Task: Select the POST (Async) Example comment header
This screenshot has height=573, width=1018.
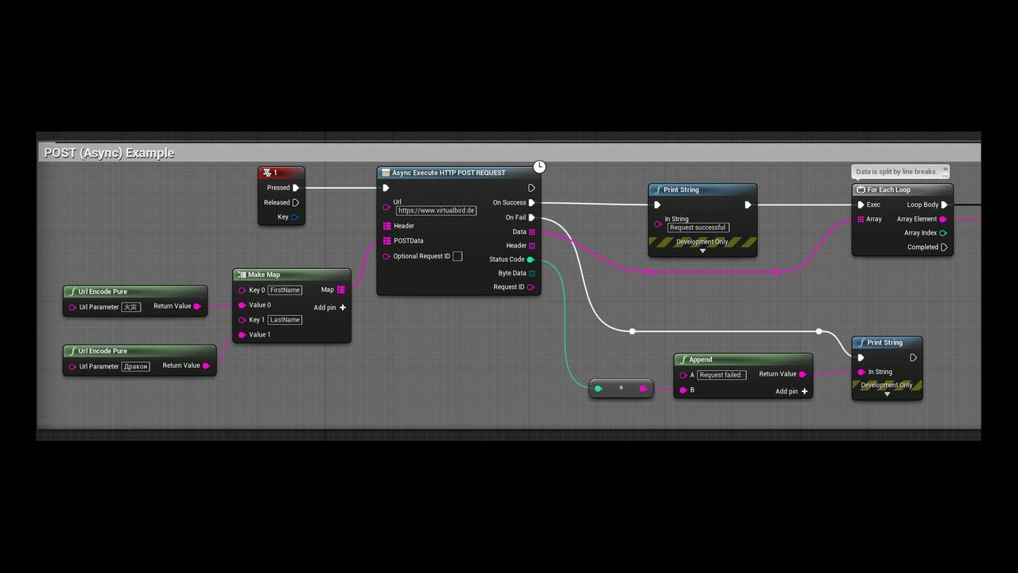Action: pyautogui.click(x=110, y=153)
